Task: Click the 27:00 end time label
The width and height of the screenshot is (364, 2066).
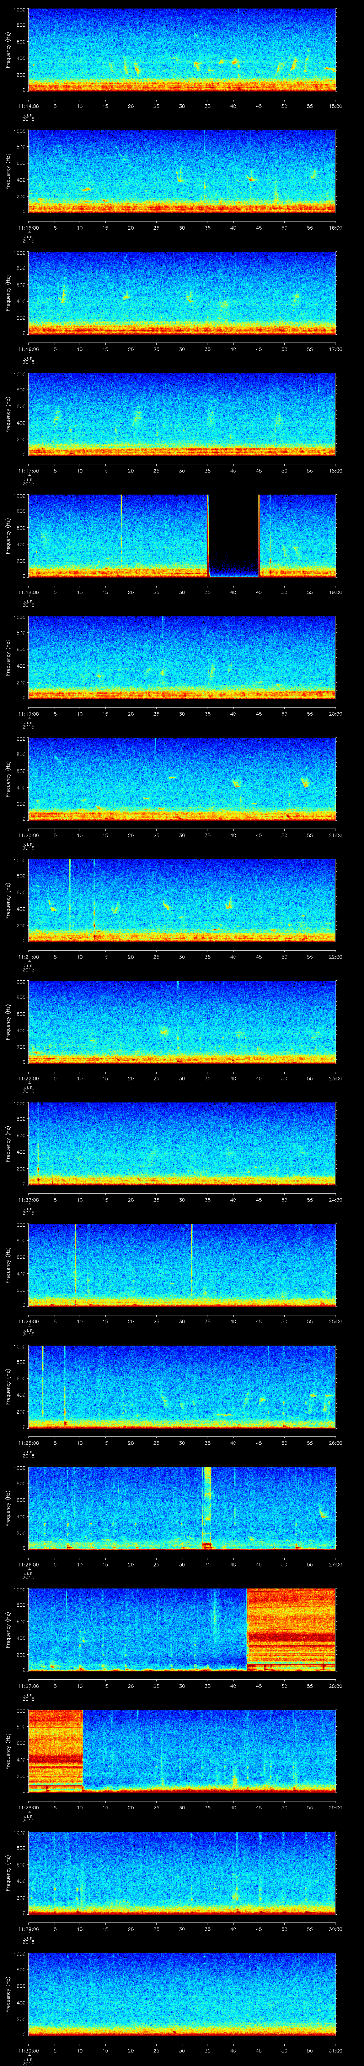Action: [335, 1564]
